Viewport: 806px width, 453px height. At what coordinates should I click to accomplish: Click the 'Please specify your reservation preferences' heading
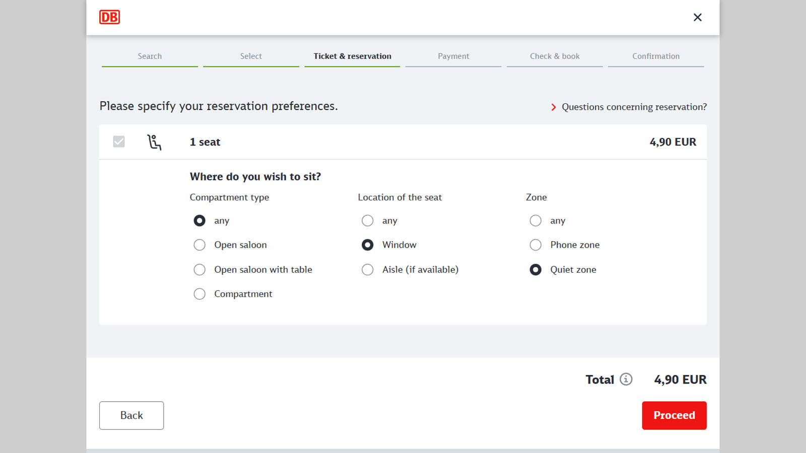point(219,106)
